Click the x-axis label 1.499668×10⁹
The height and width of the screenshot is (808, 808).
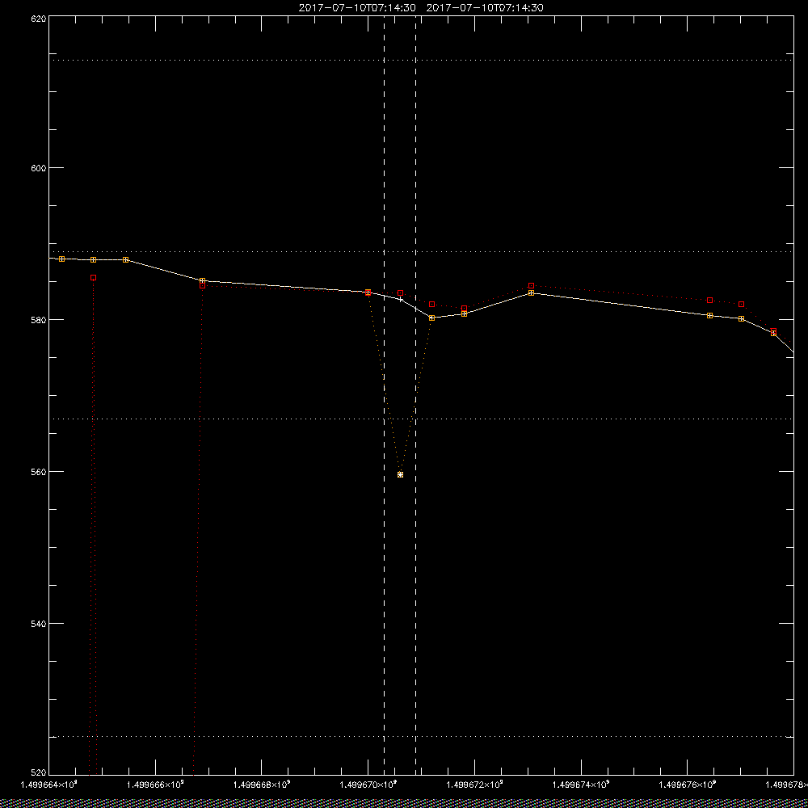coord(263,785)
